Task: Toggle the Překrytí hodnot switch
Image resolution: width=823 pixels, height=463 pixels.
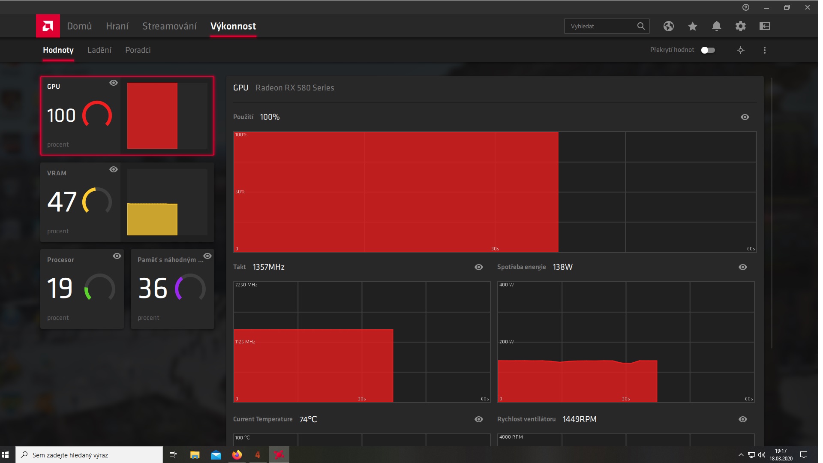Action: coord(708,50)
